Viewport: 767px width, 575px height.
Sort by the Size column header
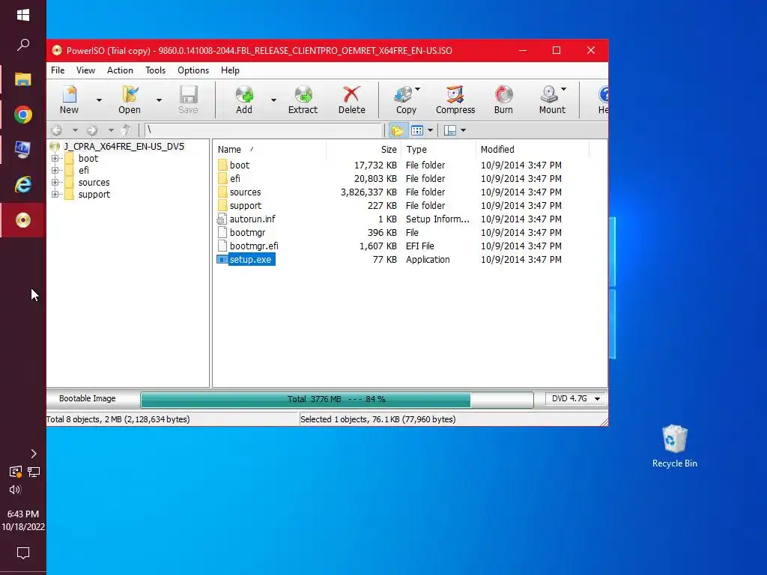pos(363,150)
